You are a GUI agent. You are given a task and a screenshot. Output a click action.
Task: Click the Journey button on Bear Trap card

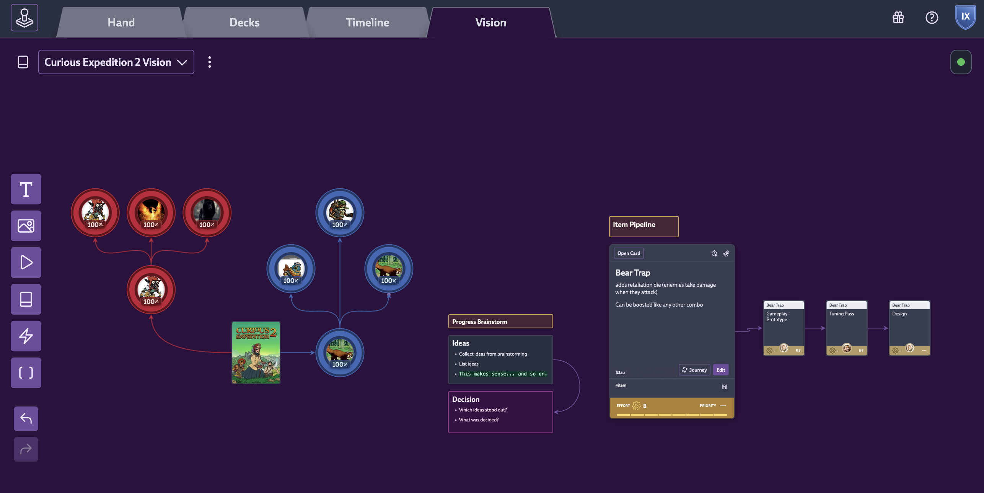pos(694,370)
